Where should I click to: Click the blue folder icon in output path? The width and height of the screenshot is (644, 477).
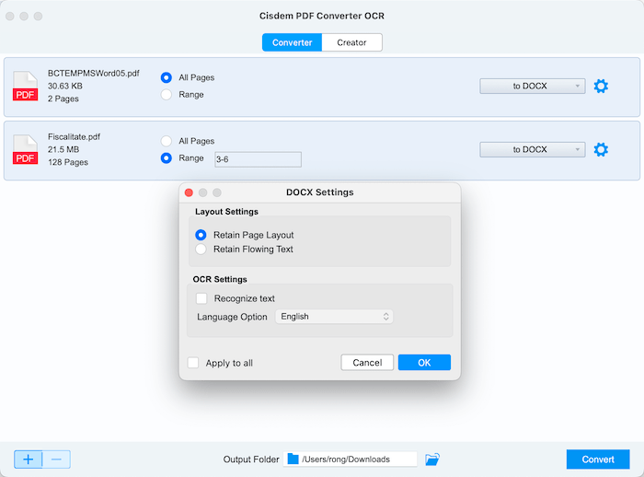pyautogui.click(x=293, y=459)
